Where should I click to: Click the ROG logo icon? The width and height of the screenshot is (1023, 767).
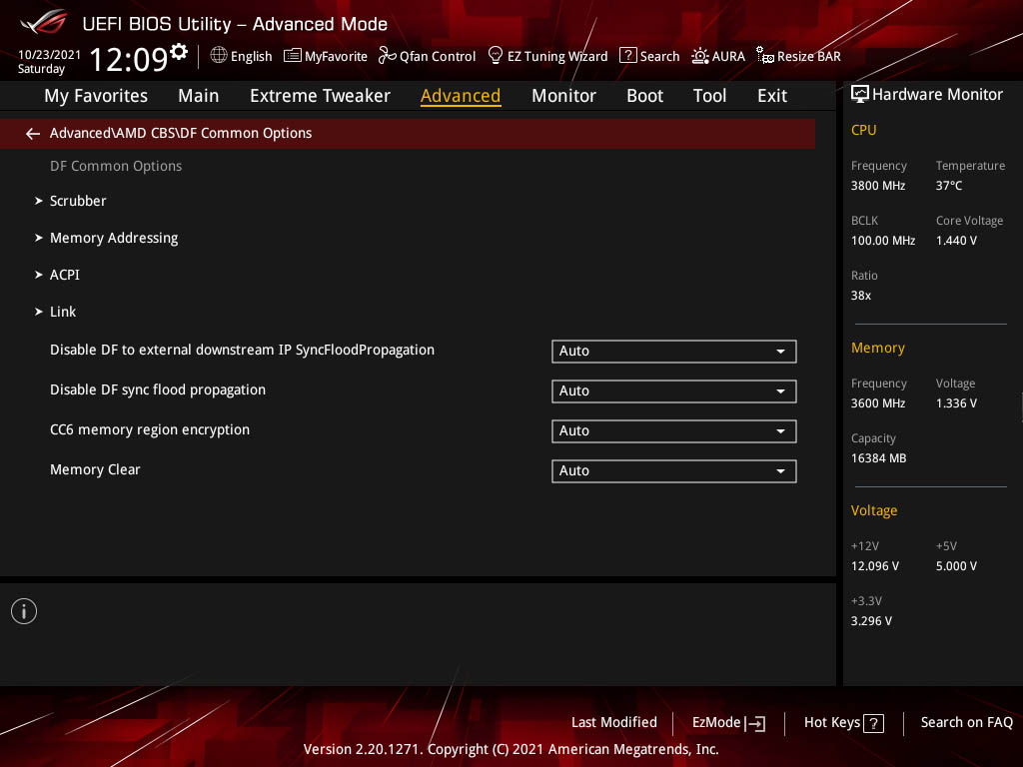(44, 22)
